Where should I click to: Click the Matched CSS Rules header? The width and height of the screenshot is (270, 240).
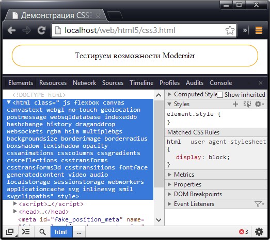pos(194,132)
